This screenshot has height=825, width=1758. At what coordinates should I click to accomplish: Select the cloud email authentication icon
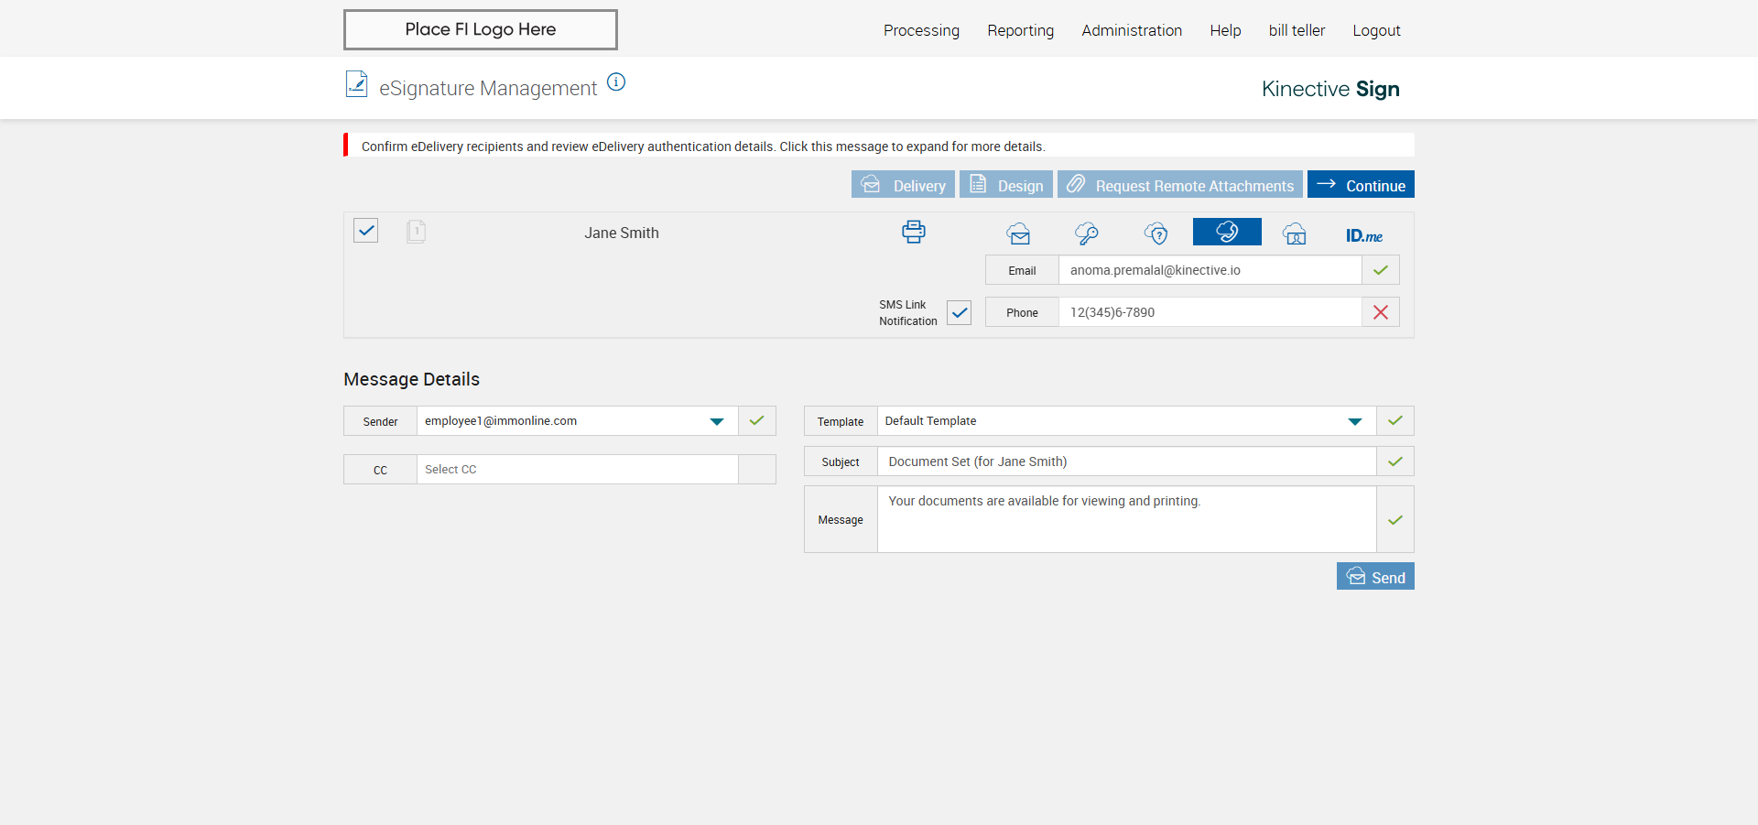[x=1018, y=233]
